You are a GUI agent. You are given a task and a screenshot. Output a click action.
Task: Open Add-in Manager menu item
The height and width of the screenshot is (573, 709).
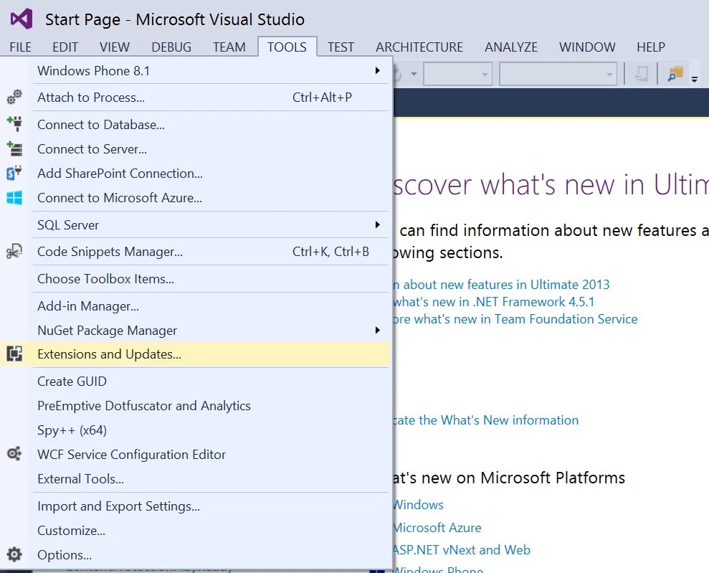[195, 306]
